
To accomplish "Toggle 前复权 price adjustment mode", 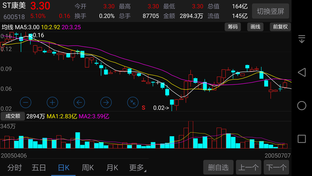I will pos(280,27).
